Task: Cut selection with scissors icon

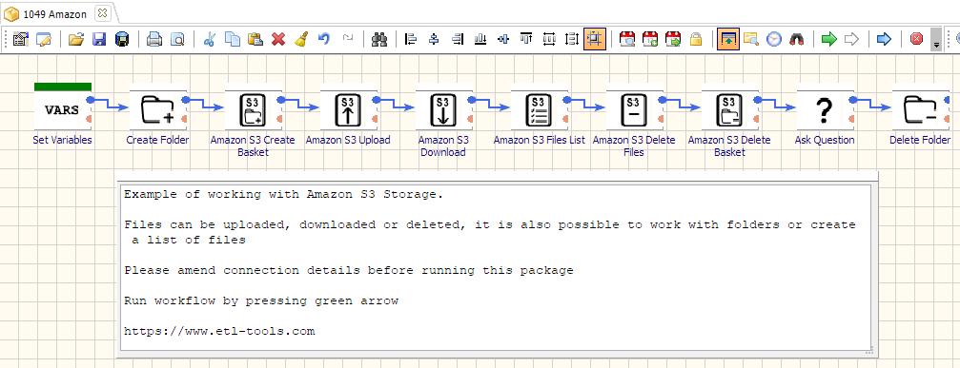Action: coord(210,40)
